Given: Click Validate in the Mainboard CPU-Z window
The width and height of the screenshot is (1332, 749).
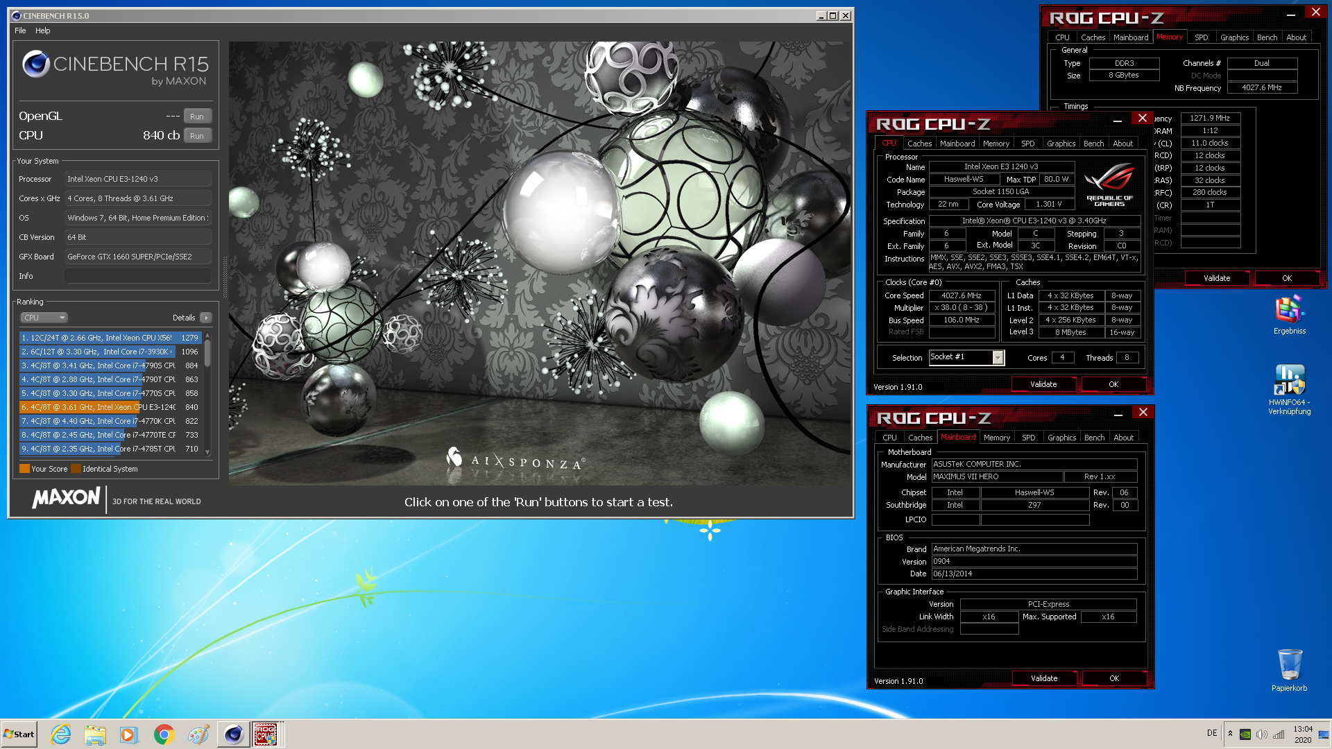Looking at the screenshot, I should point(1044,678).
